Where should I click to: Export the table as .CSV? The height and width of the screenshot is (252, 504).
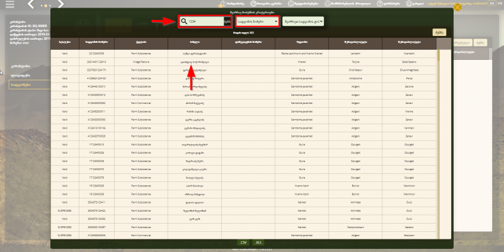coord(243,243)
